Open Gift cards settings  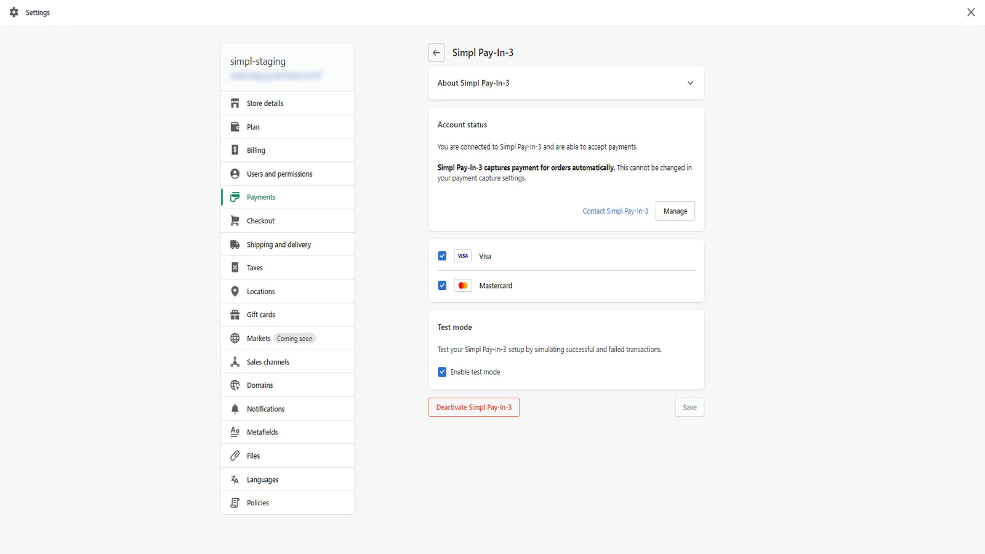(x=287, y=315)
